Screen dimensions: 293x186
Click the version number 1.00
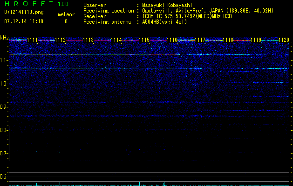[63, 4]
